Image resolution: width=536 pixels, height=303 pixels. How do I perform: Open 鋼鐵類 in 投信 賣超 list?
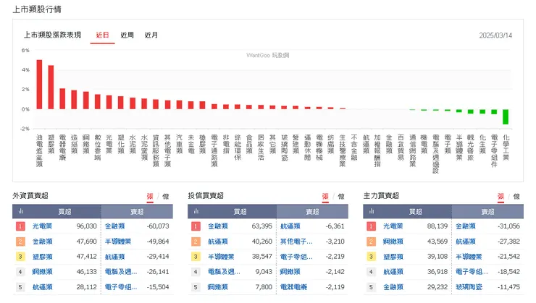[290, 272]
